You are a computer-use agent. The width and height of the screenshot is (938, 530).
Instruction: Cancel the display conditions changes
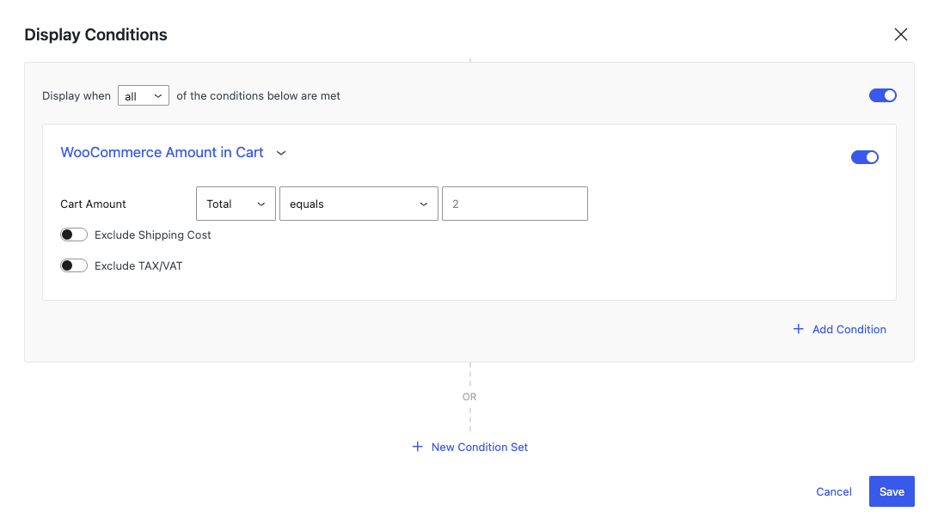tap(833, 491)
